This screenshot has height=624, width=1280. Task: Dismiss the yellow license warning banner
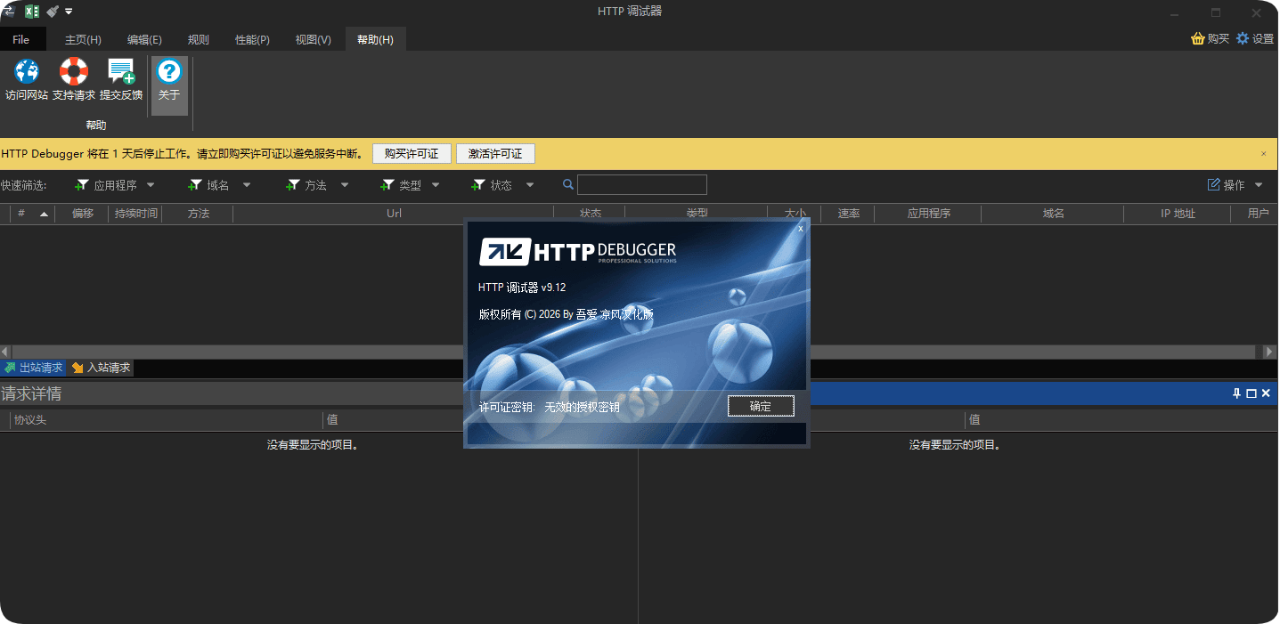[1263, 154]
